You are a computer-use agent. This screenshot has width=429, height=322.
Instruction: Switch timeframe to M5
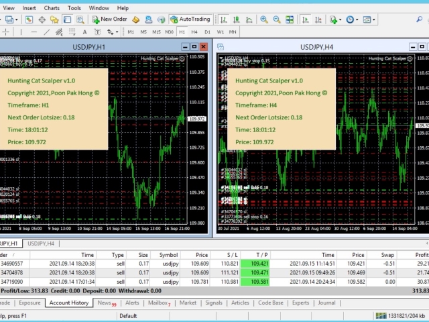pos(143,32)
